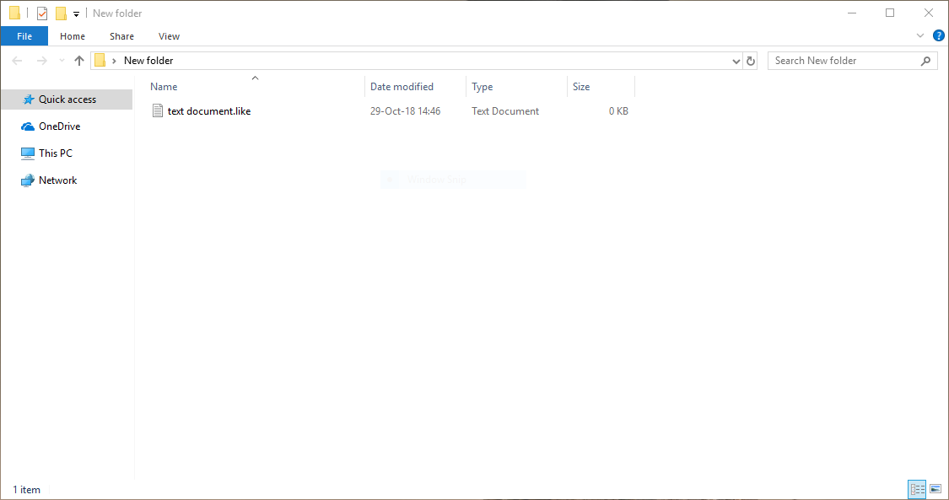This screenshot has width=949, height=500.
Task: Click the New folder icon in title bar
Action: pos(61,13)
